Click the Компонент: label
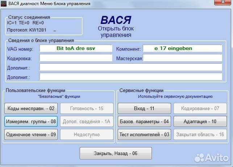This screenshot has height=167, width=233. [x=129, y=49]
